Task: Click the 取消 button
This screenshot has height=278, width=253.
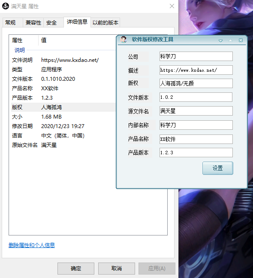Action: pyautogui.click(x=117, y=269)
